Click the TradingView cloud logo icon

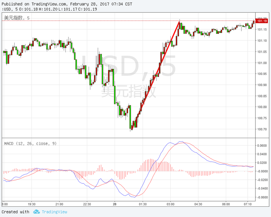(36, 212)
